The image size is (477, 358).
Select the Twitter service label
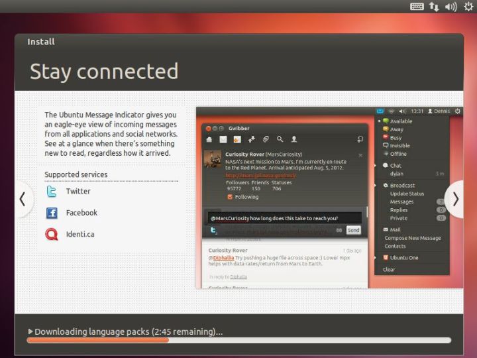(78, 191)
